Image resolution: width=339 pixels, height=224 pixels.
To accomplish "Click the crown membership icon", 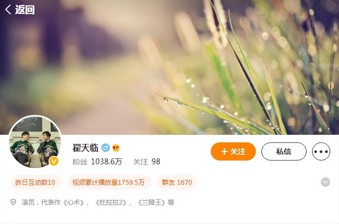I will [x=116, y=148].
